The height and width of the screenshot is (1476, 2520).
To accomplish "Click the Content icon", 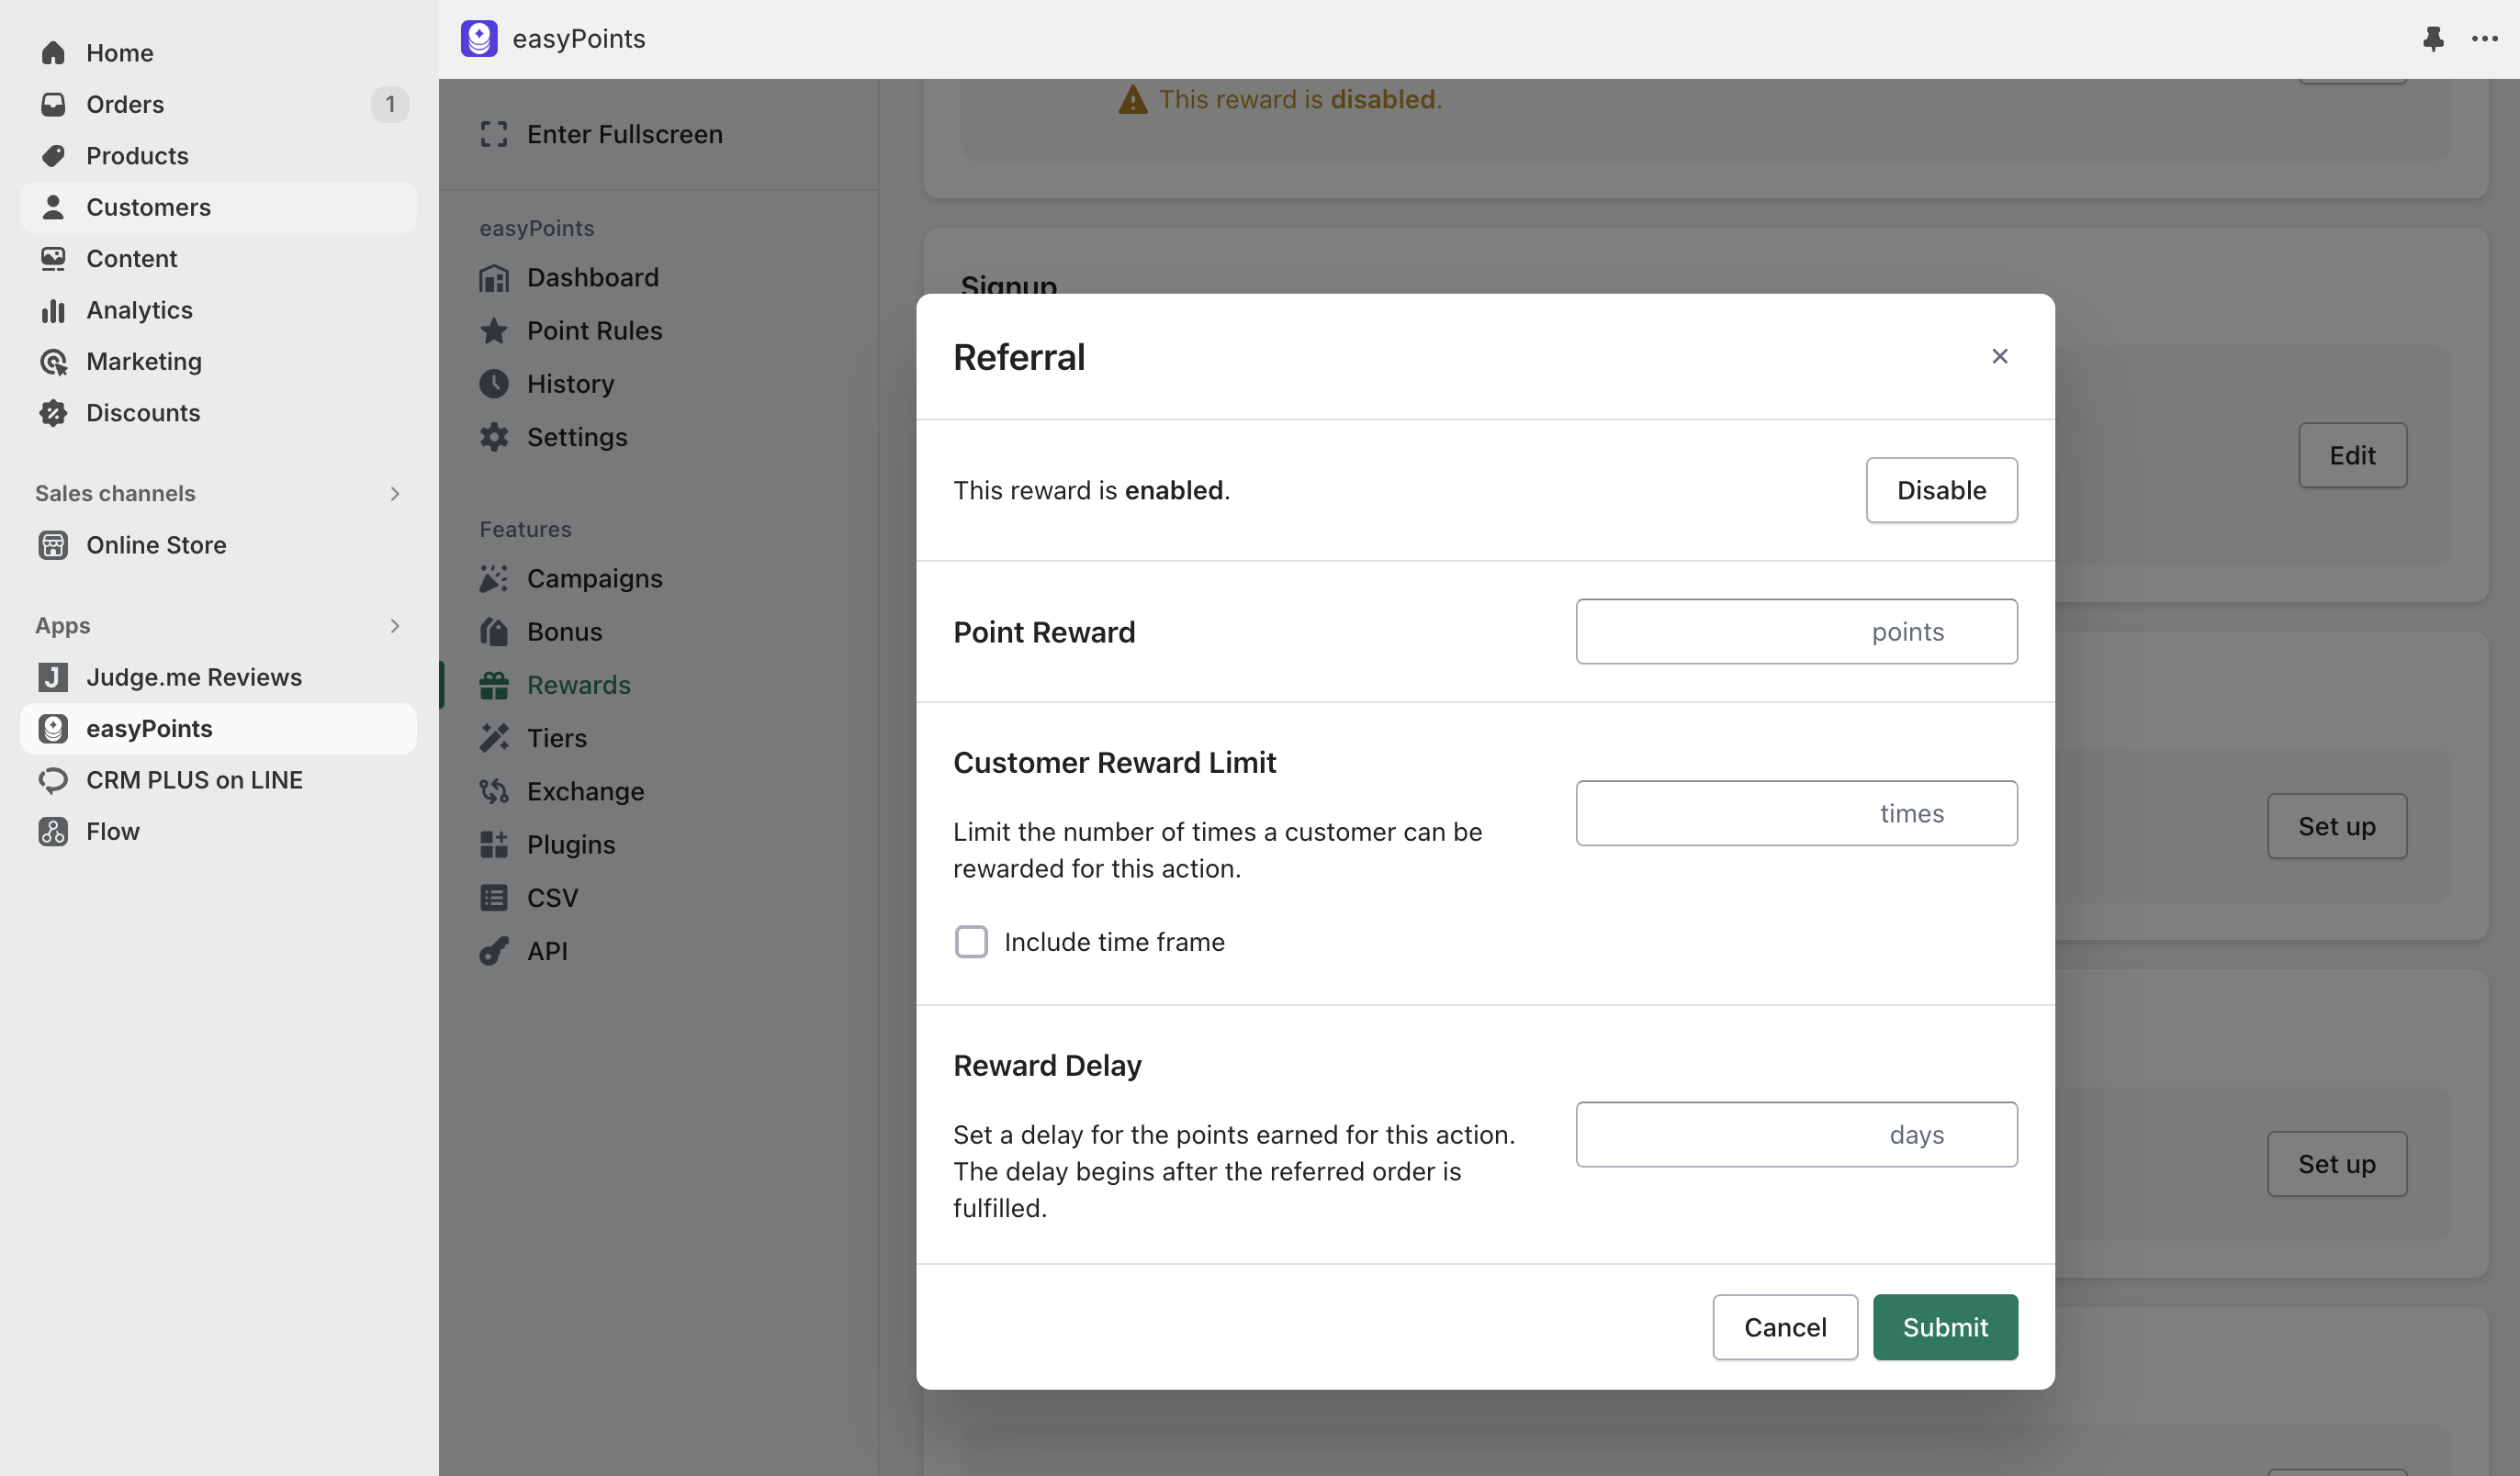I will (x=53, y=258).
